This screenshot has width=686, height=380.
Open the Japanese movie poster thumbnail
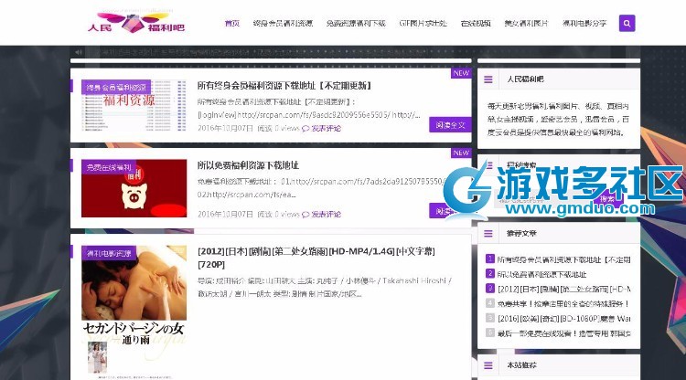(134, 311)
